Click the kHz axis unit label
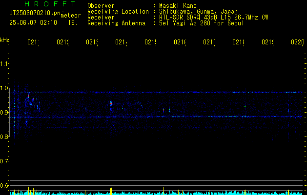This screenshot has height=195, width=307. [5, 40]
